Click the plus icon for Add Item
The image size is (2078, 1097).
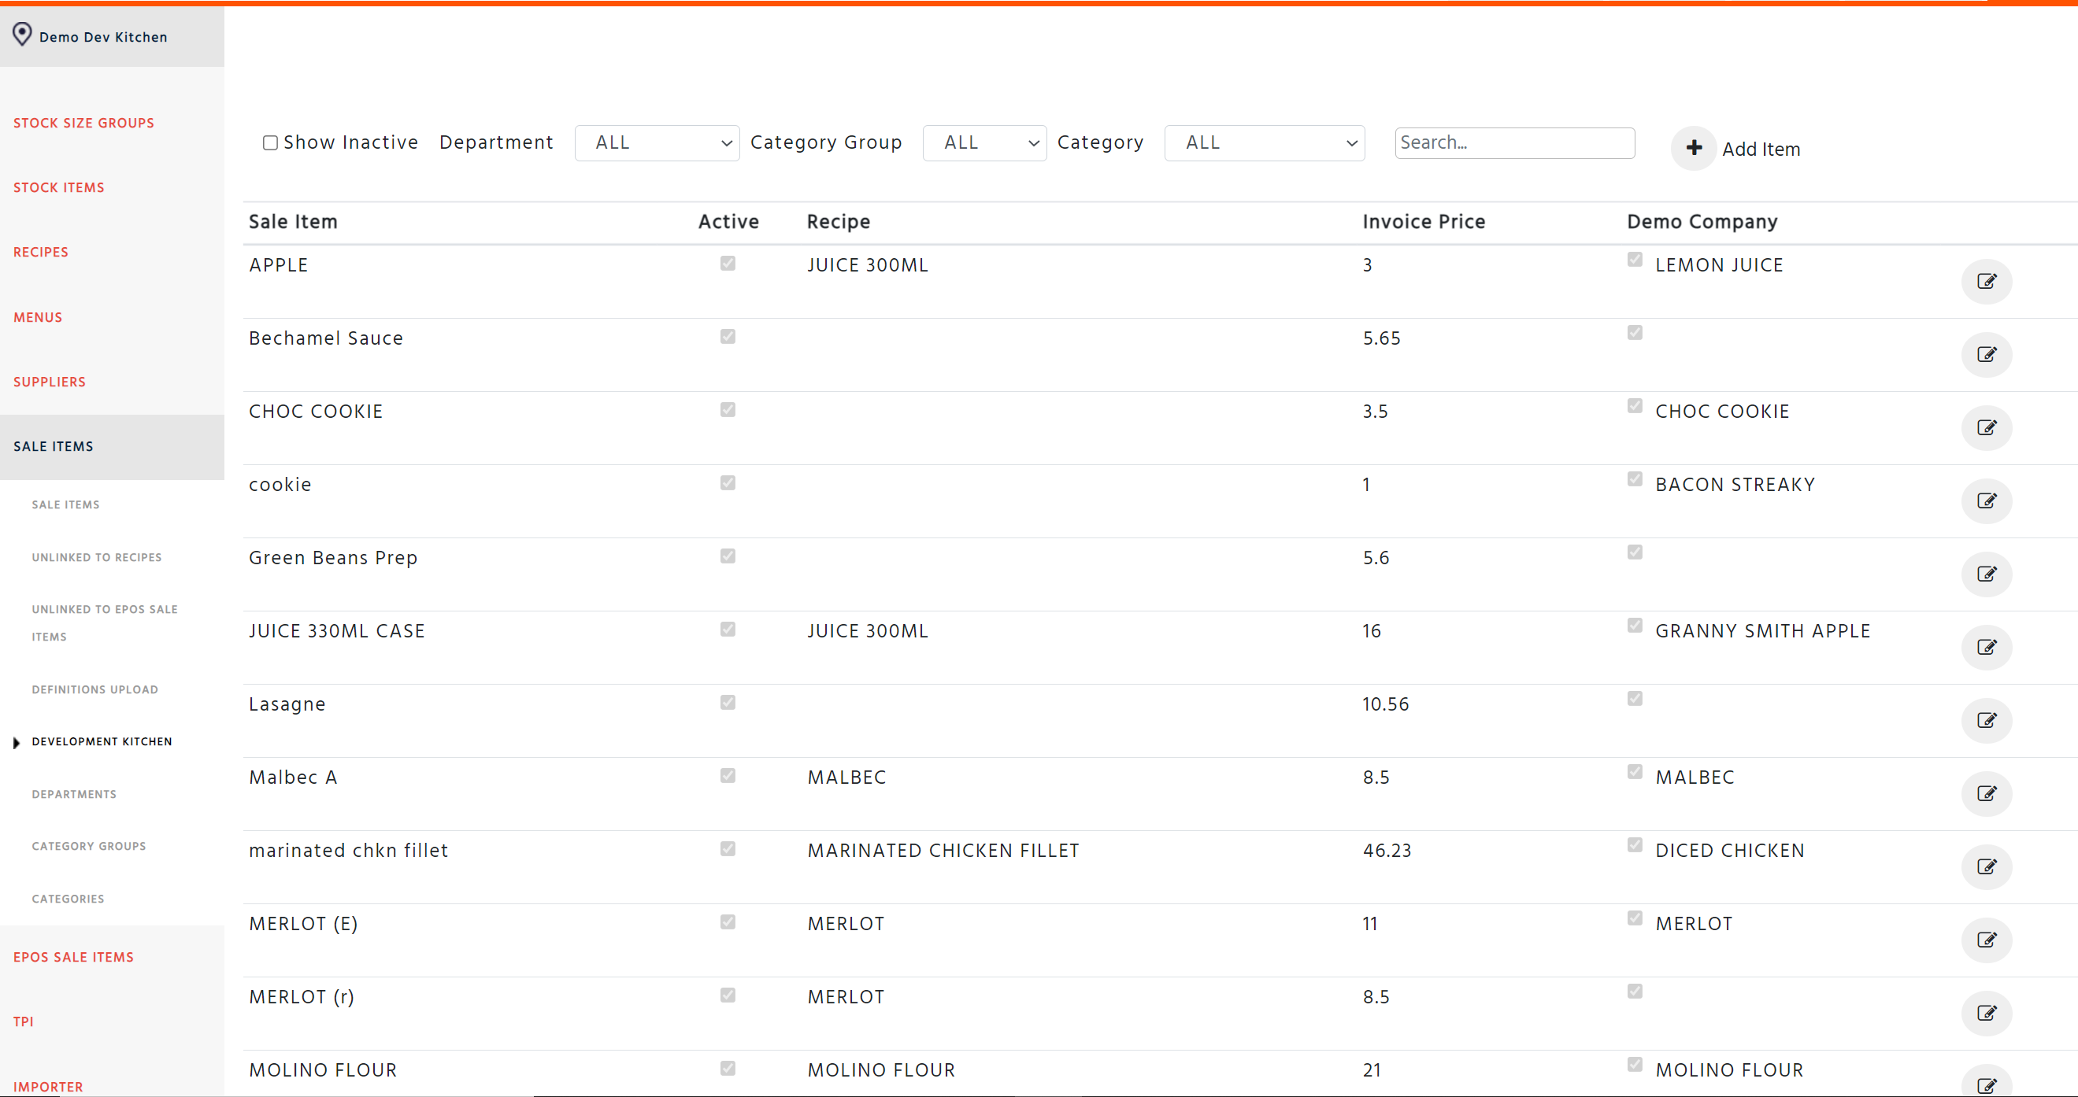(1693, 148)
